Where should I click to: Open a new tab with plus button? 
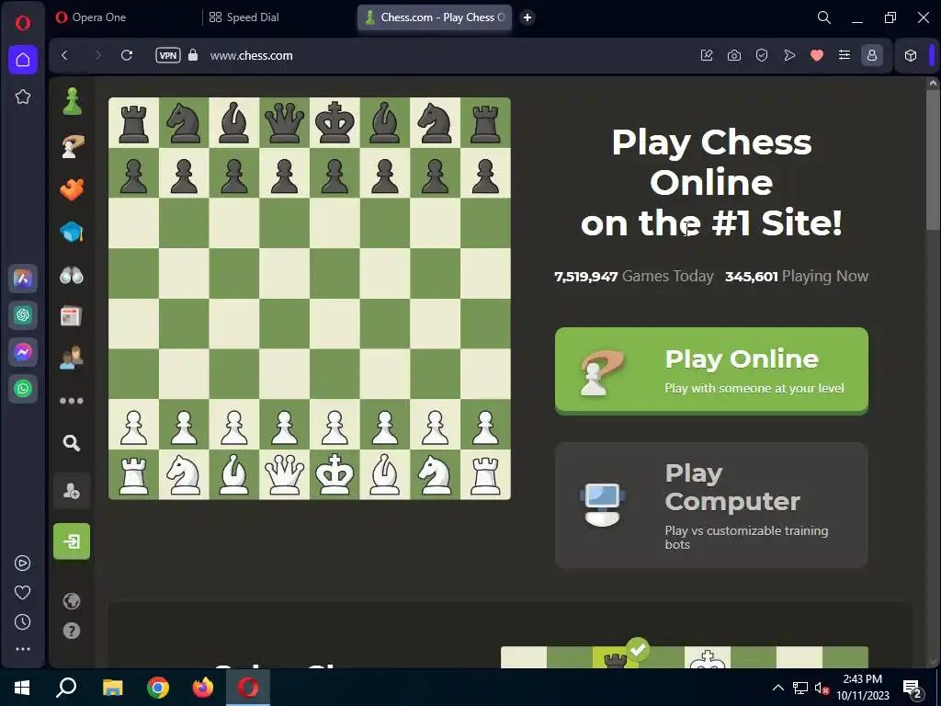tap(527, 17)
